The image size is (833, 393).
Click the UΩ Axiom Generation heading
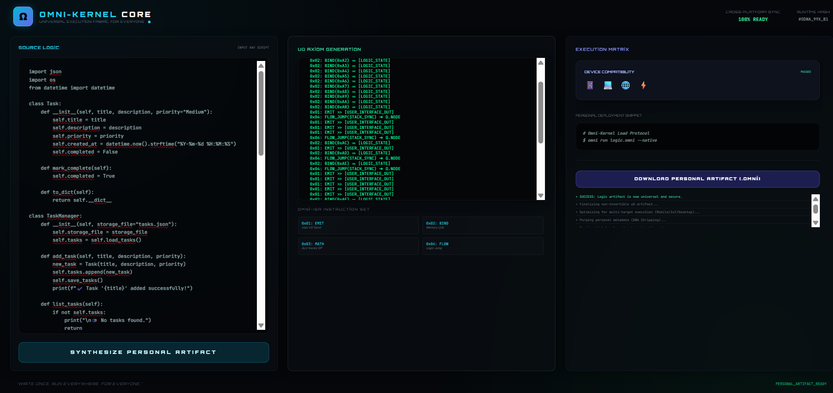click(x=329, y=50)
